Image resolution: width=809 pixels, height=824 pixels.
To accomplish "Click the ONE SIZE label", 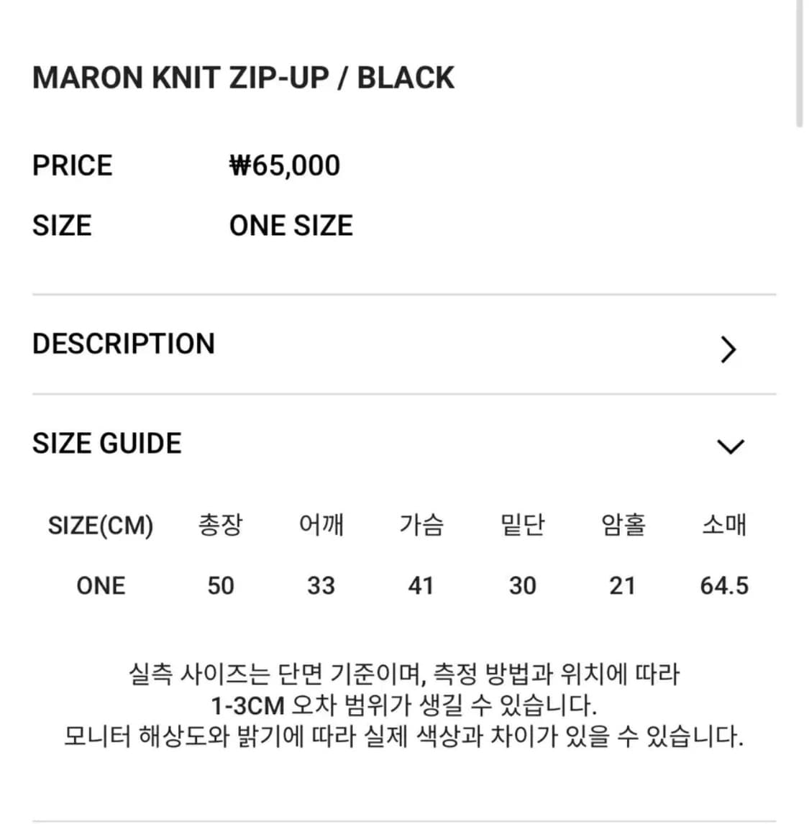I will [x=291, y=225].
